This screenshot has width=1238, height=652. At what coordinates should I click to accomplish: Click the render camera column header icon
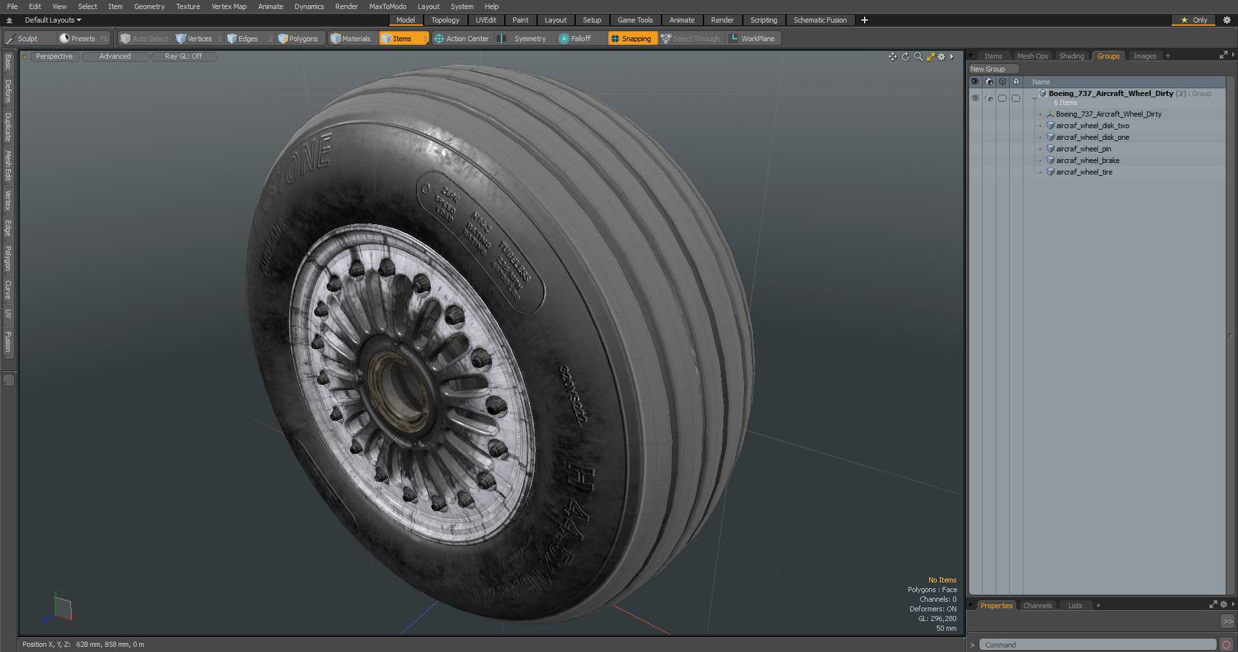tap(988, 82)
